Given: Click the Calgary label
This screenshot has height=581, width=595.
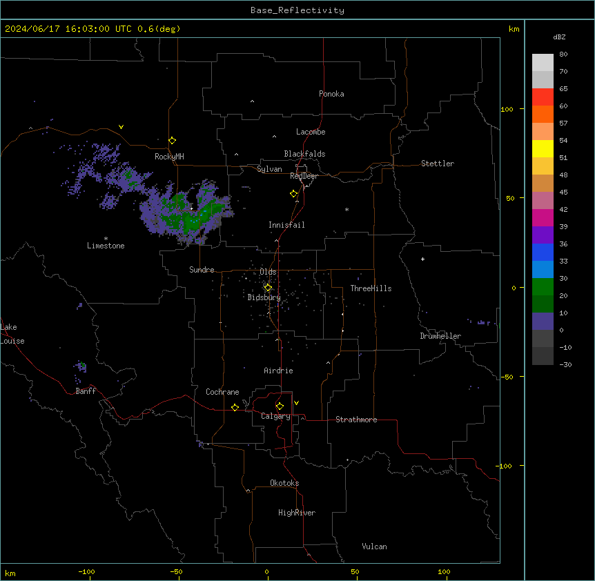Looking at the screenshot, I should click(276, 416).
